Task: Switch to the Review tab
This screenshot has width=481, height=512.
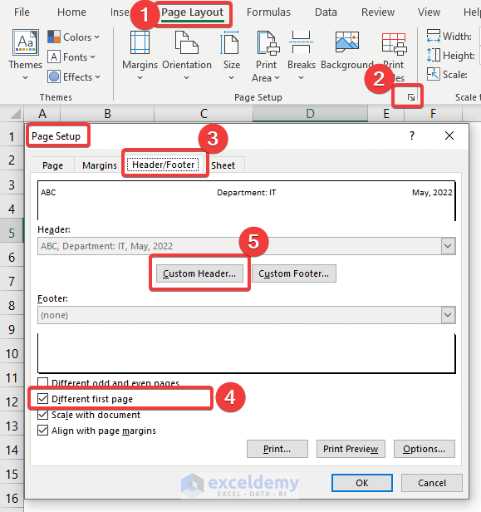Action: (x=378, y=12)
